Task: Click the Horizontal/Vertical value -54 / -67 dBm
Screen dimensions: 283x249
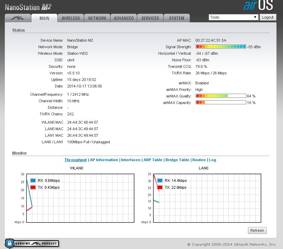Action: 207,53
